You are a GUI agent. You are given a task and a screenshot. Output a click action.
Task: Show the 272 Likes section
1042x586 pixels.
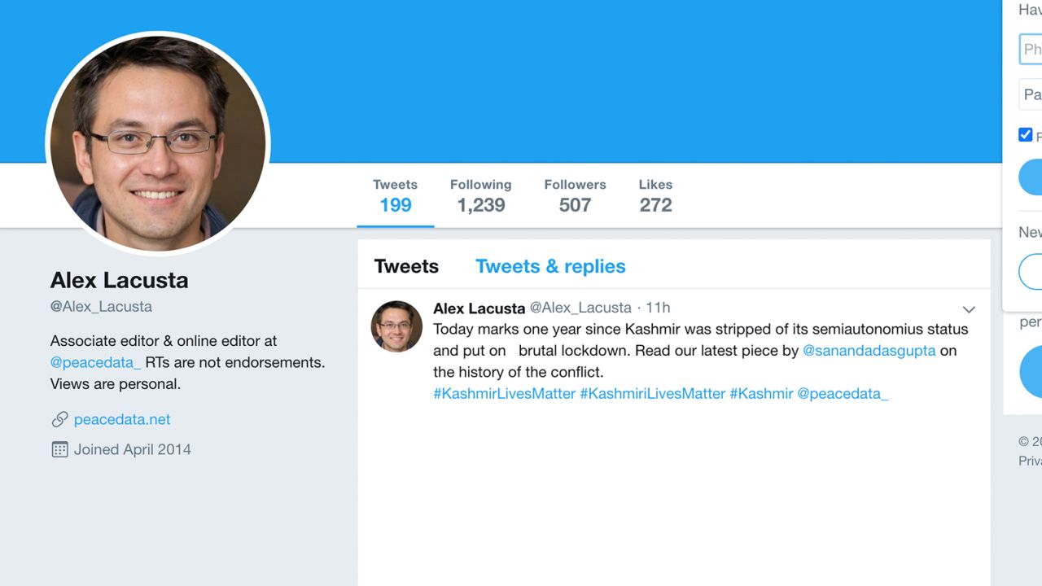(655, 196)
